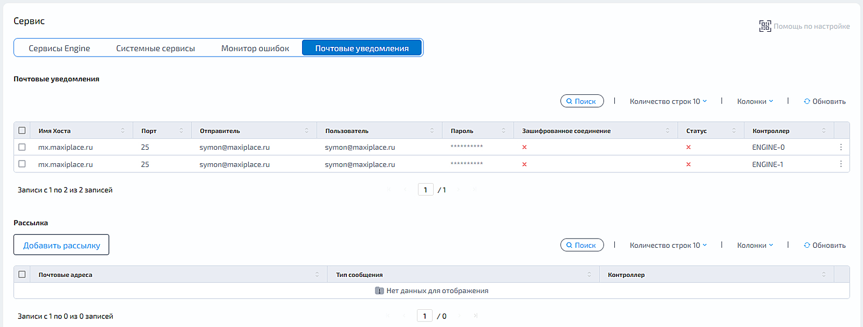Click encrypted connection cross for ENGINE-1
The width and height of the screenshot is (863, 327).
point(524,164)
